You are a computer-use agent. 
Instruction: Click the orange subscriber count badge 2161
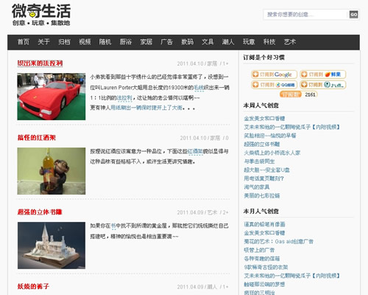point(299,94)
